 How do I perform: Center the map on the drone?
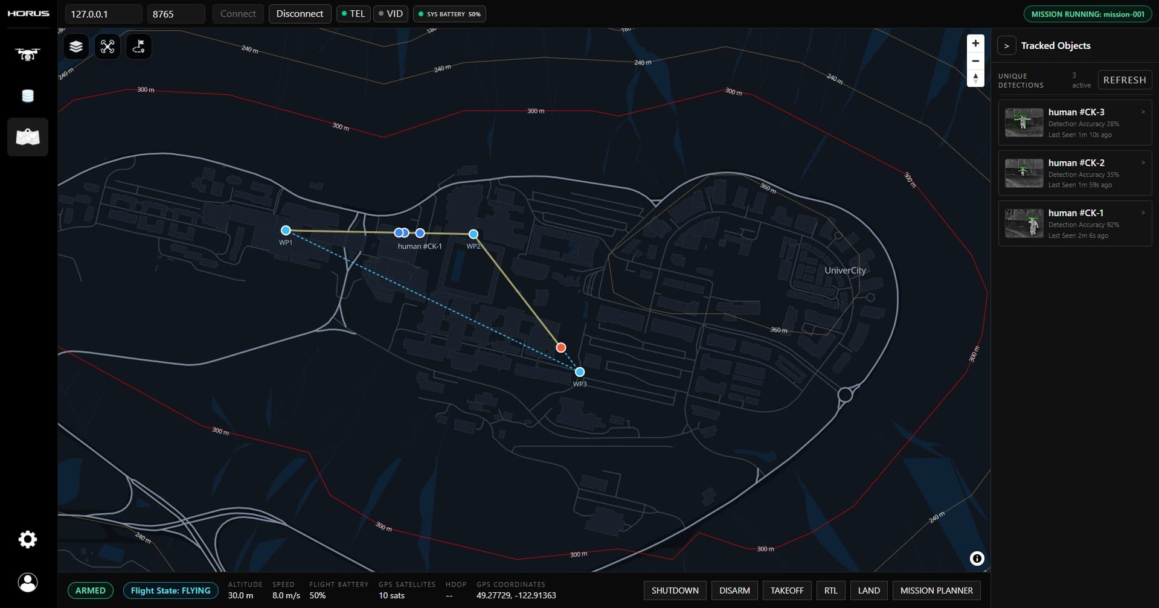click(107, 46)
